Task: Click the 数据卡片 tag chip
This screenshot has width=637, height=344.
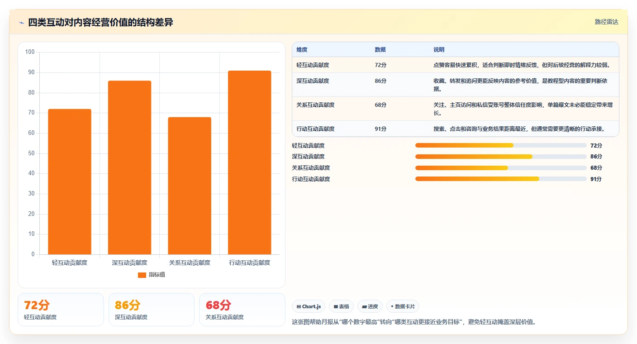Action: [403, 306]
